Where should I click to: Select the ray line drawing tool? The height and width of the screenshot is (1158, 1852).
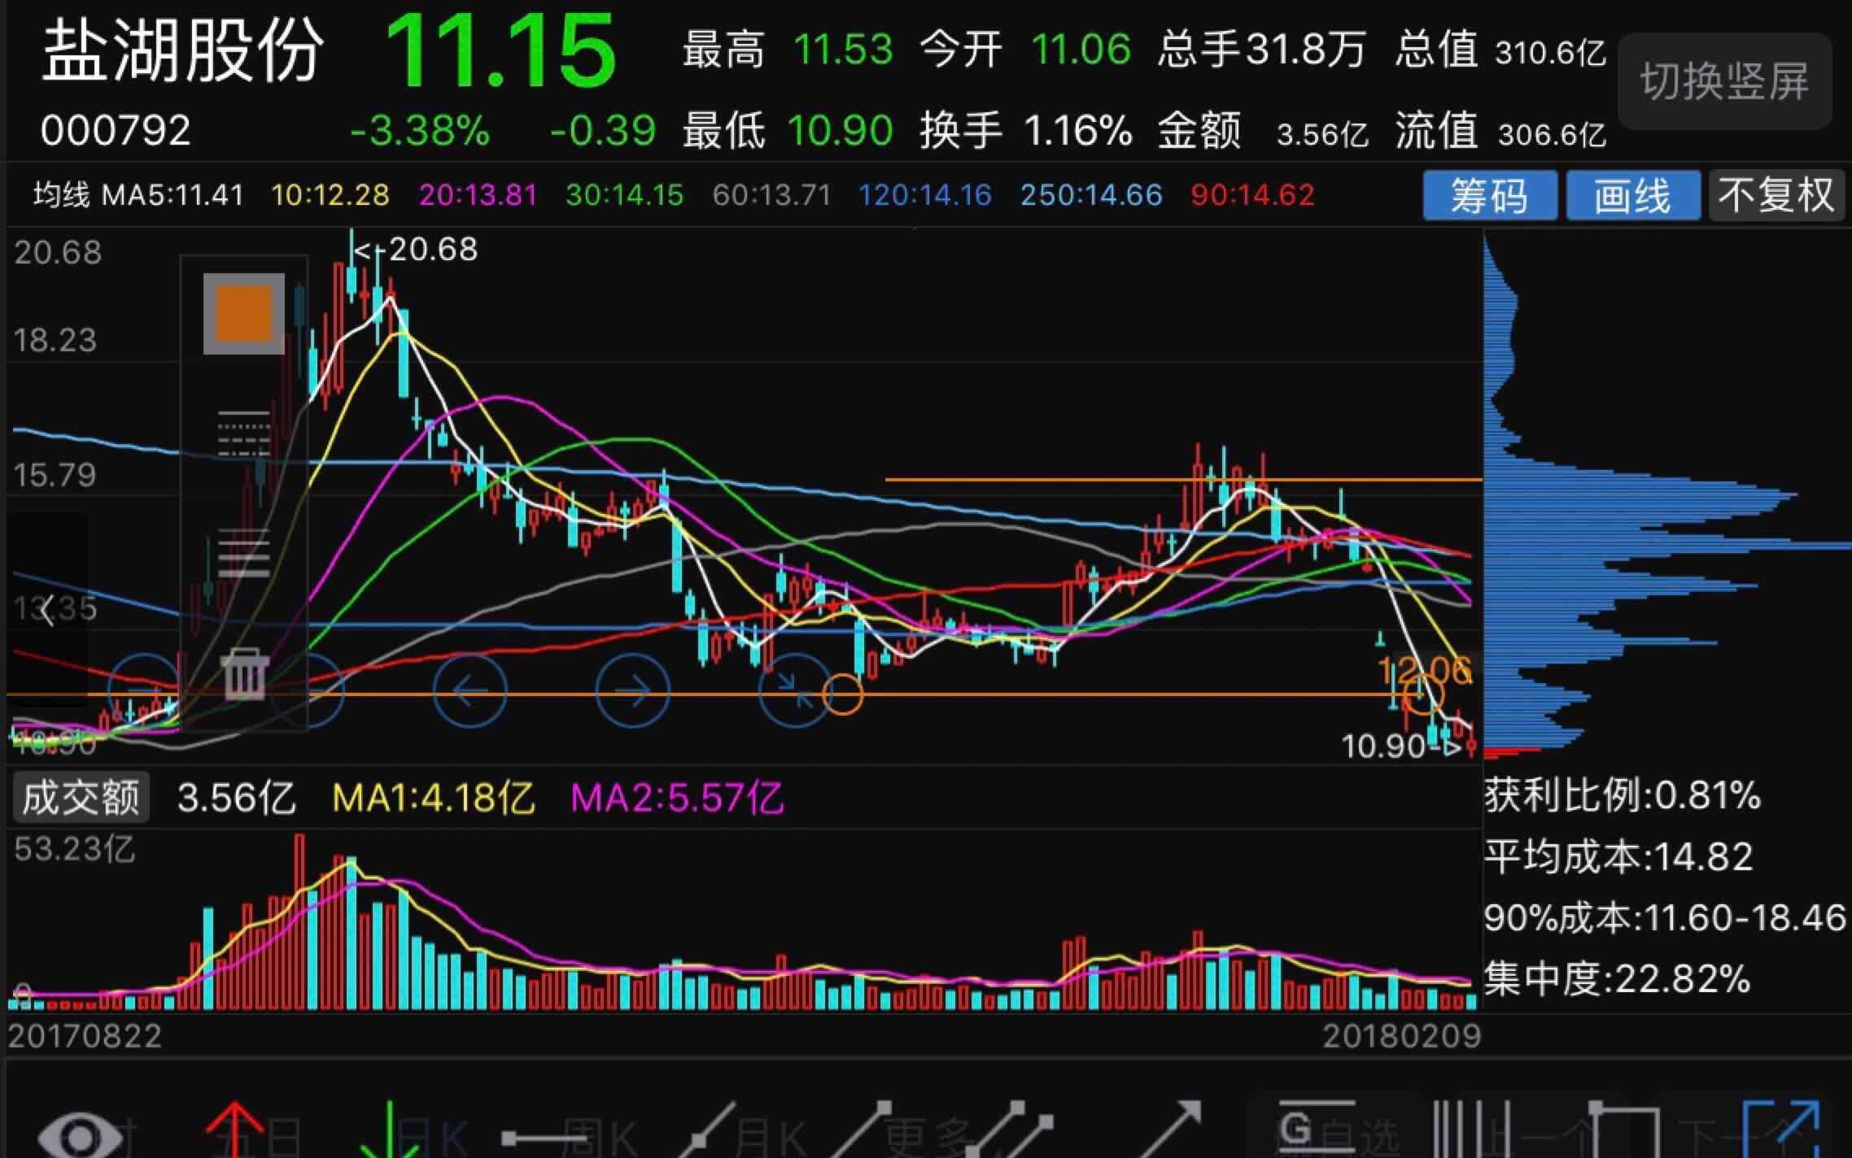863,1130
